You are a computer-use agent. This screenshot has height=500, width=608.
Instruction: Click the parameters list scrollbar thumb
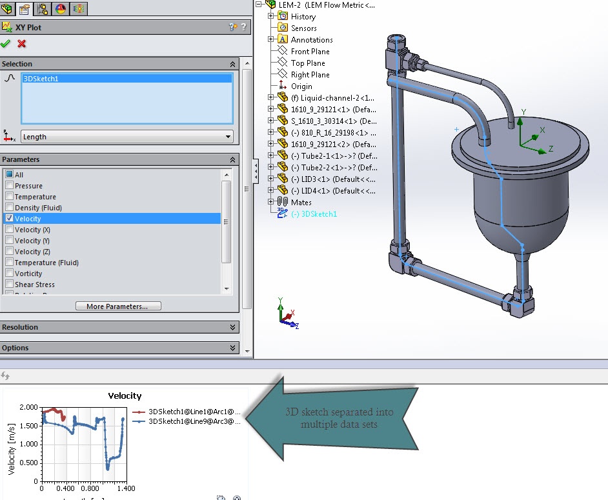coord(226,222)
